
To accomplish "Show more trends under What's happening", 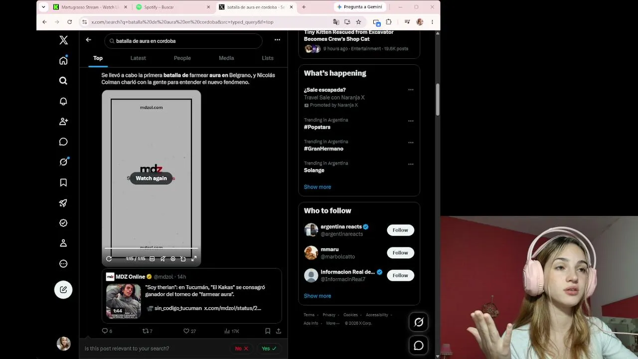I will [x=318, y=187].
